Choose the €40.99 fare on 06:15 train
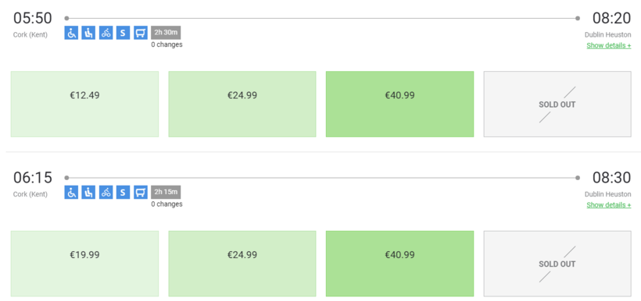 tap(399, 264)
